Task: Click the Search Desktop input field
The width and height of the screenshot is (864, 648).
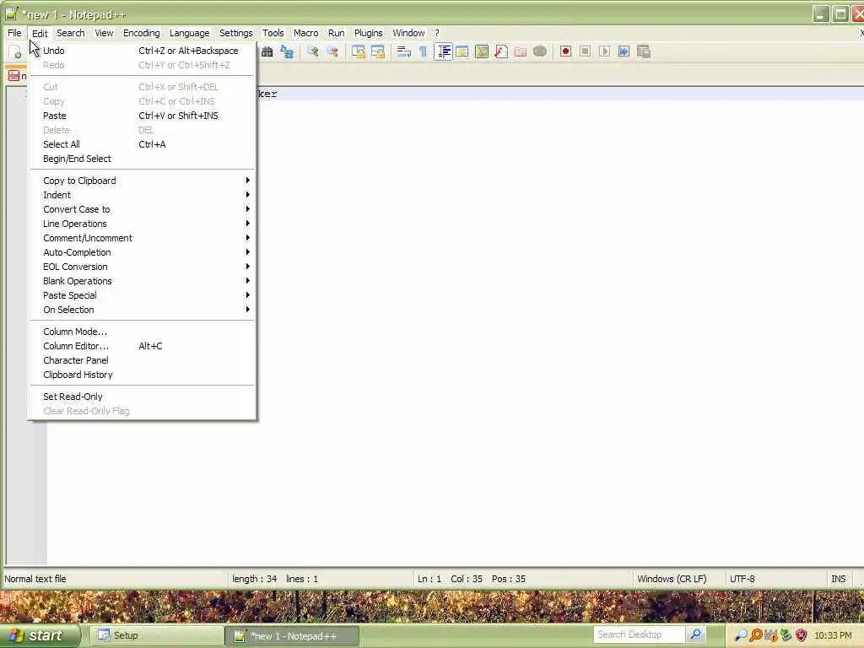Action: [640, 634]
